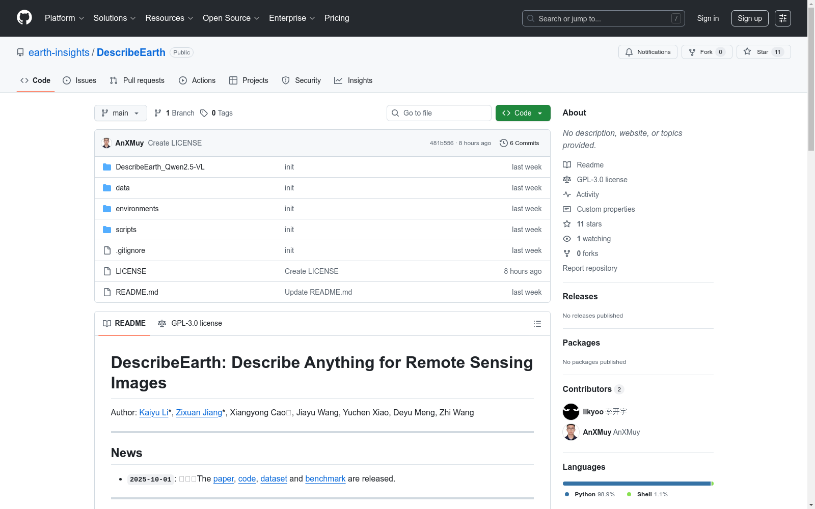Image resolution: width=815 pixels, height=509 pixels.
Task: Click the DescribeEarth_Qwen2.5-VL folder icon
Action: pos(107,167)
